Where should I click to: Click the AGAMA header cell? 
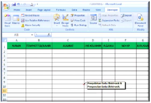pyautogui.click(x=109, y=46)
